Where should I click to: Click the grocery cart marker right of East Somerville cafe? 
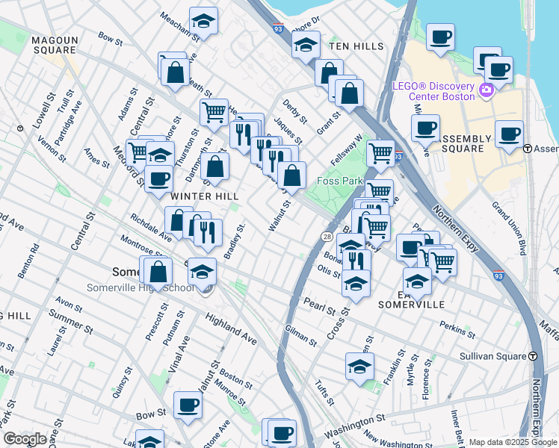(442, 263)
